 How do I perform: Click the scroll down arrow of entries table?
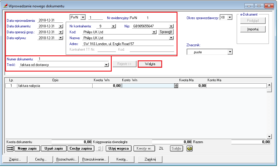pos(269,137)
